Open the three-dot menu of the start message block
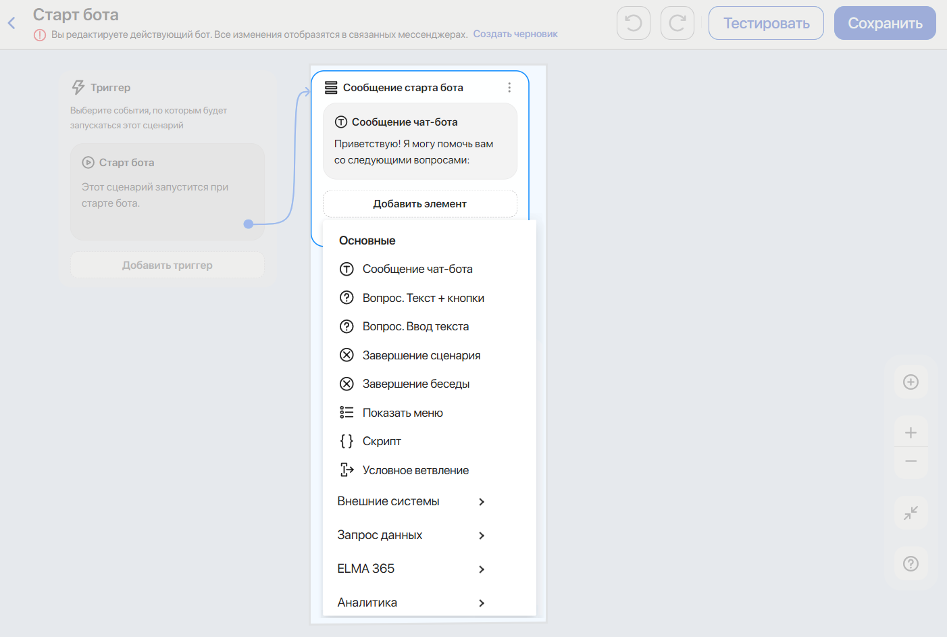947x637 pixels. 509,88
